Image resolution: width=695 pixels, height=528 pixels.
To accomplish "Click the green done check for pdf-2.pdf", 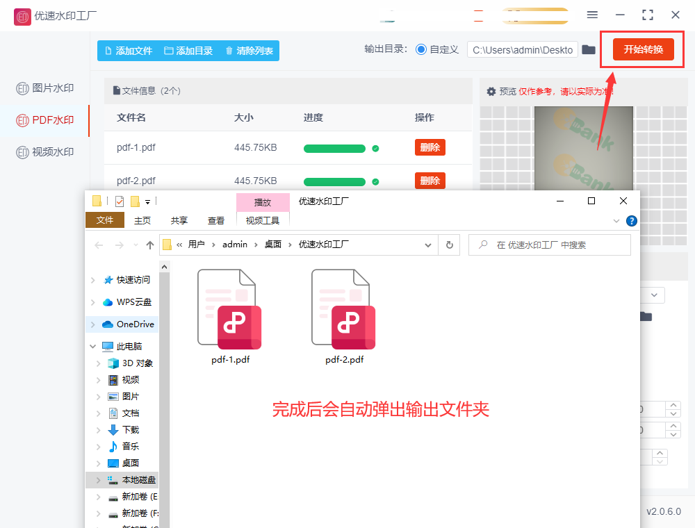I will pyautogui.click(x=375, y=182).
